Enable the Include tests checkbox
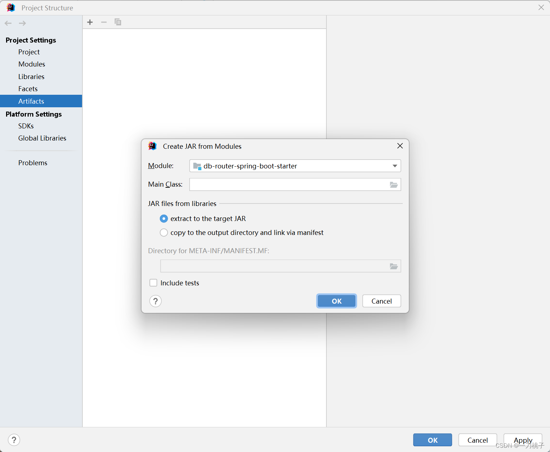The image size is (550, 452). (x=153, y=282)
